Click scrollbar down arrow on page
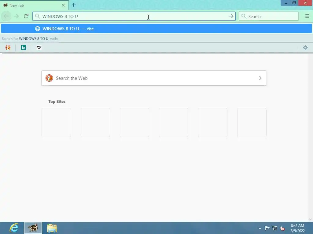This screenshot has width=313, height=234. pos(310,219)
